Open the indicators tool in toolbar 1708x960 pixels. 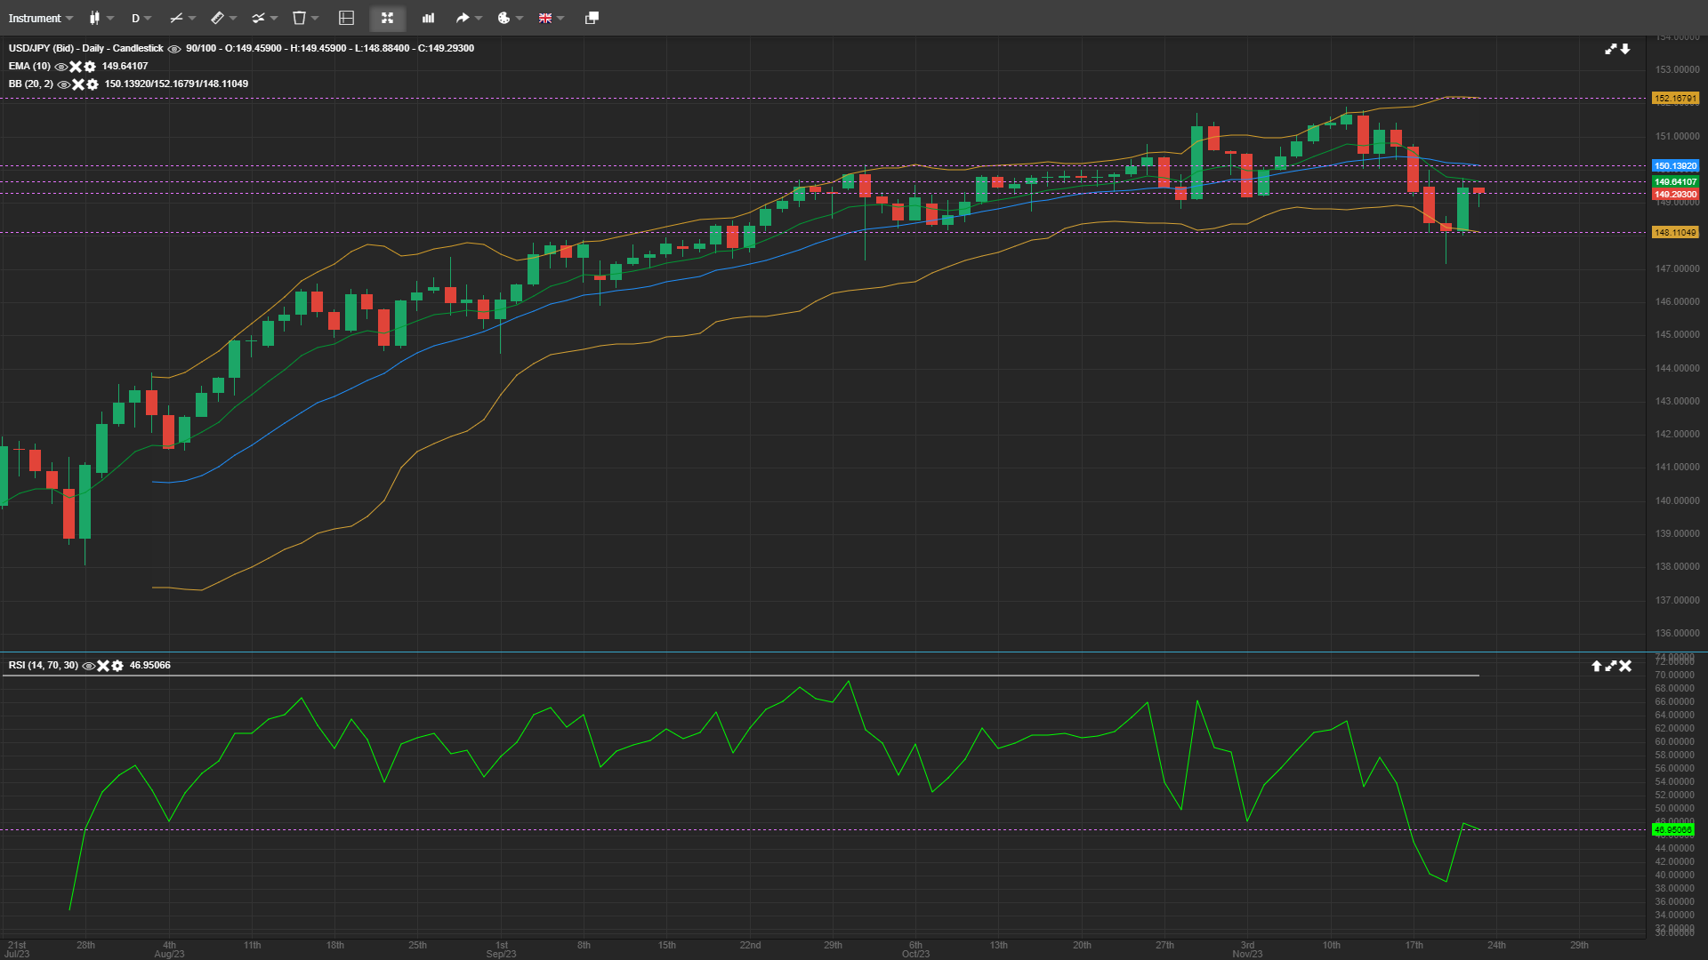(258, 18)
